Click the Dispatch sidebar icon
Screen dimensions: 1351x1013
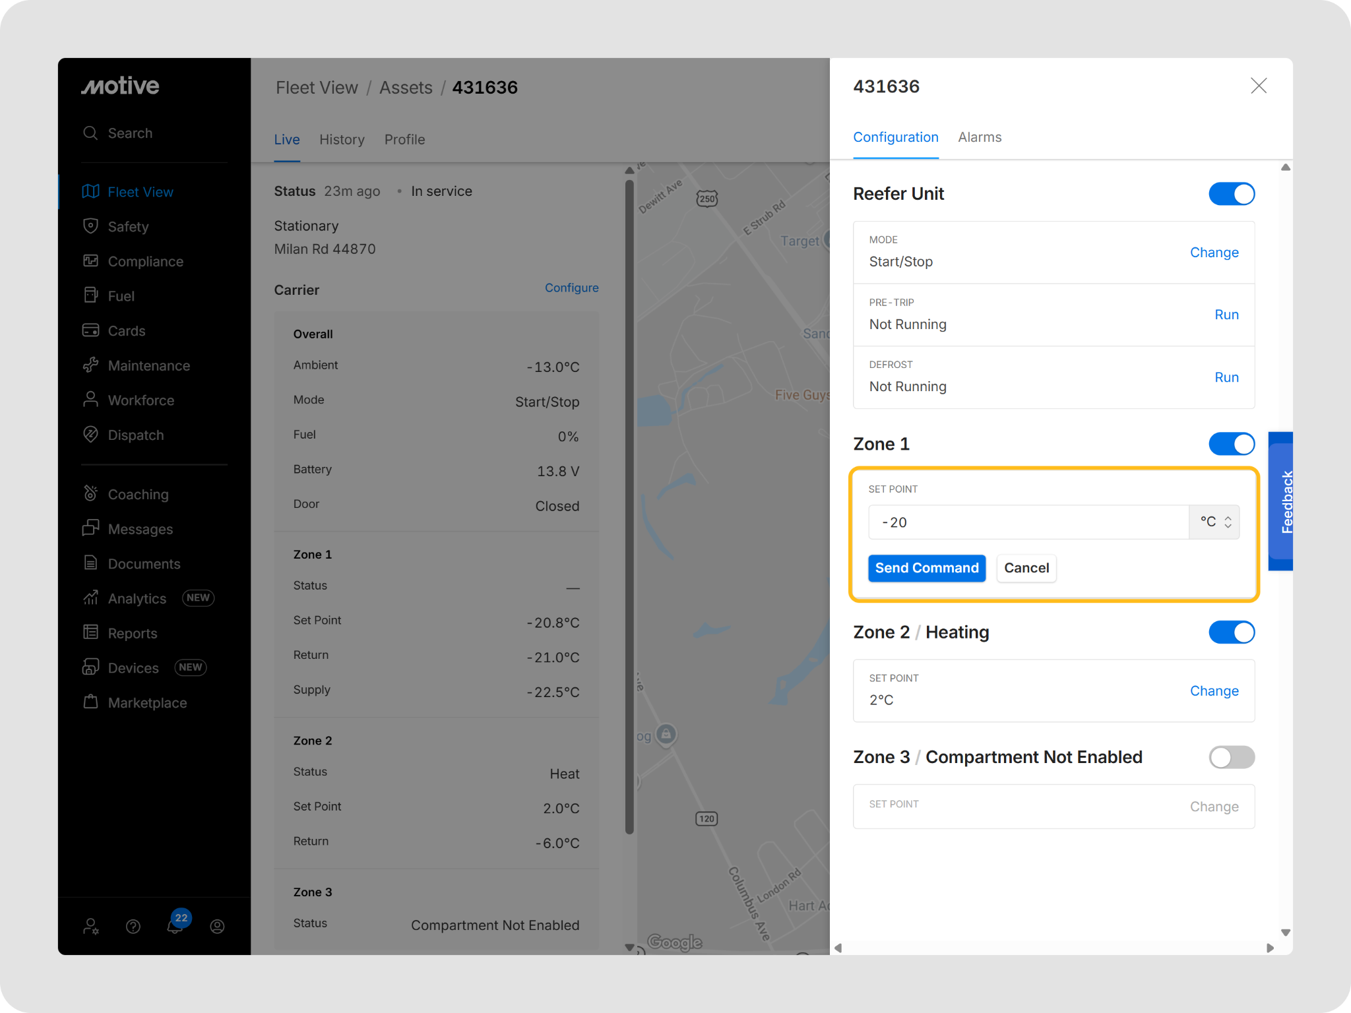point(90,435)
